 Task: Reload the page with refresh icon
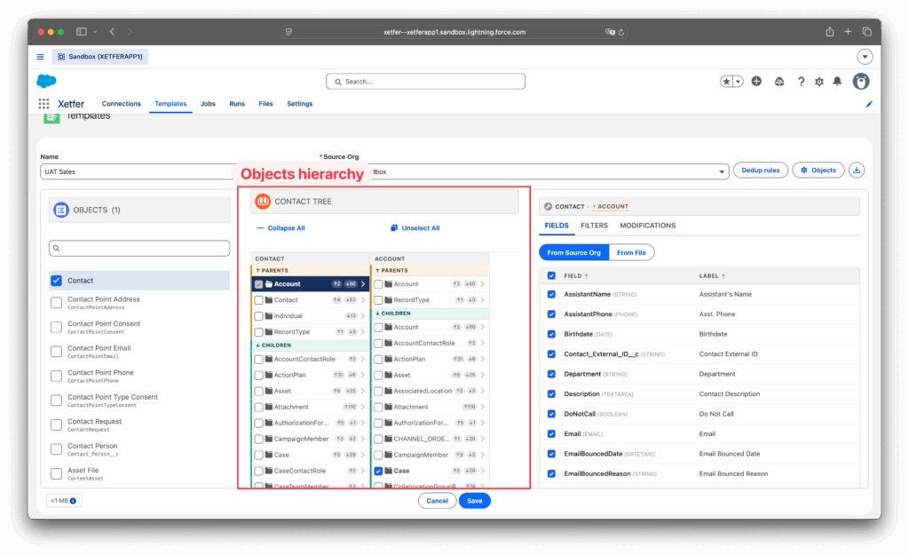pyautogui.click(x=620, y=33)
